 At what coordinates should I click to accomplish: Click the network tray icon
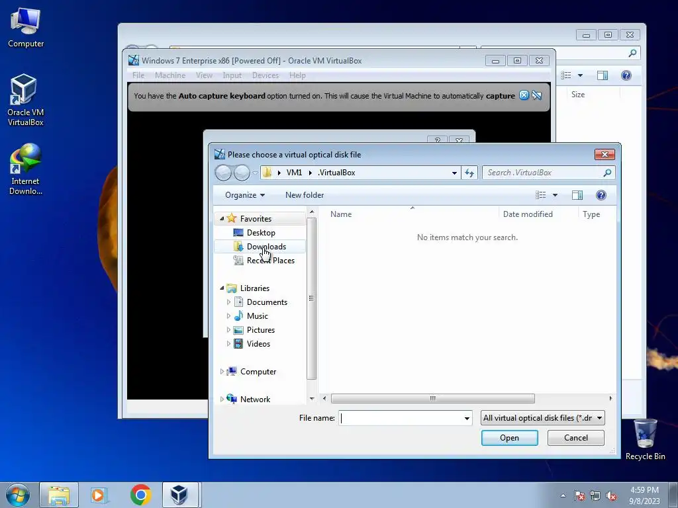pyautogui.click(x=595, y=496)
